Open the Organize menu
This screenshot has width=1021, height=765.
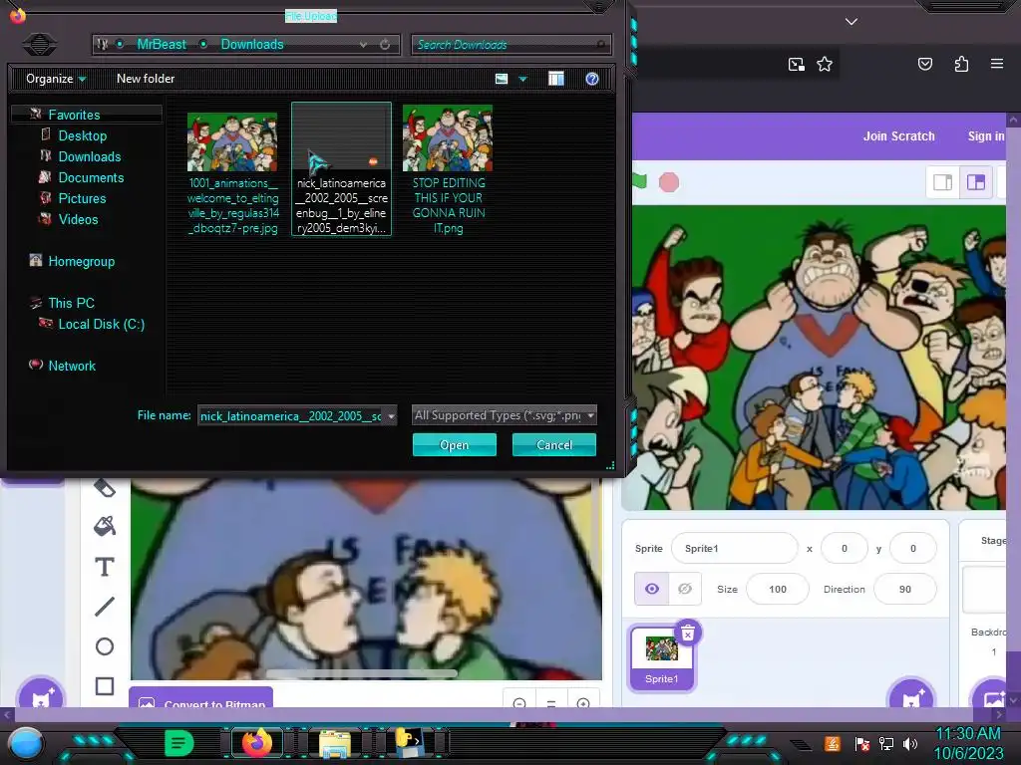click(56, 79)
